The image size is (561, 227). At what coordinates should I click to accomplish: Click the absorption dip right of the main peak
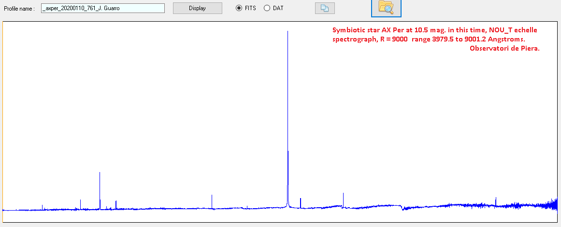click(x=403, y=209)
